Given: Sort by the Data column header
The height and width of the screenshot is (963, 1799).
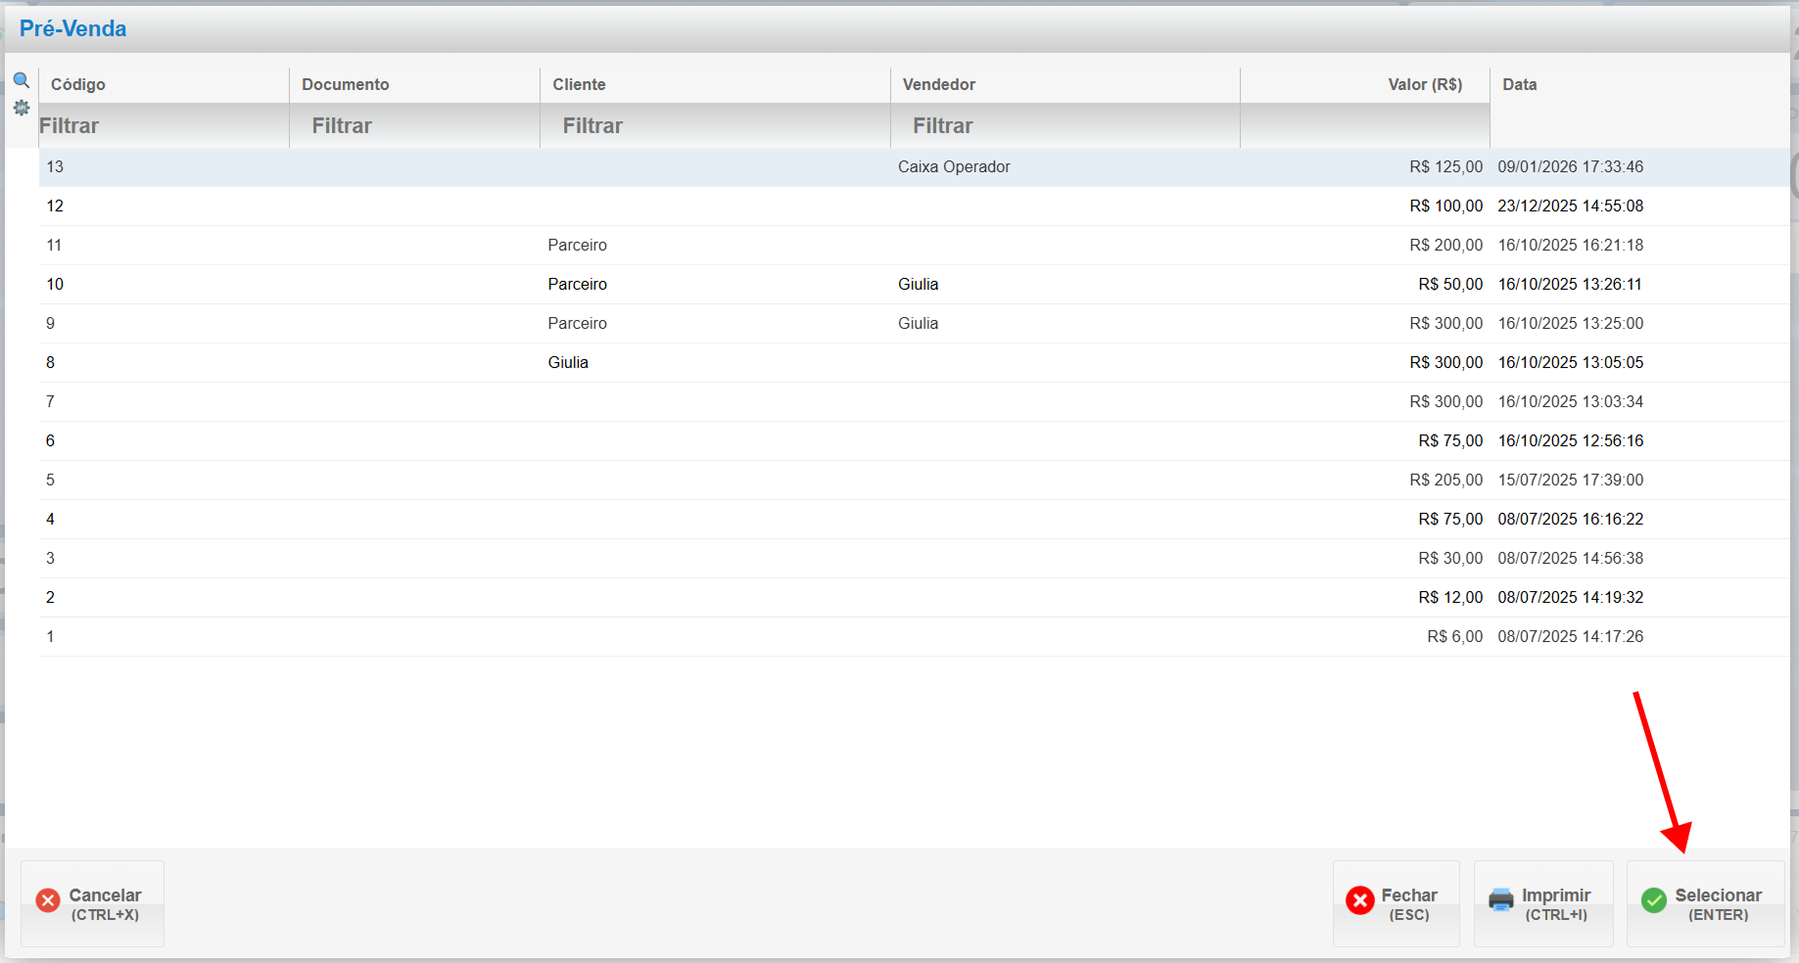Looking at the screenshot, I should (1519, 84).
